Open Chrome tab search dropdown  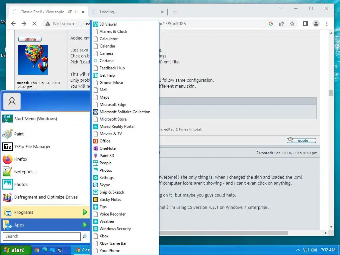pyautogui.click(x=280, y=8)
